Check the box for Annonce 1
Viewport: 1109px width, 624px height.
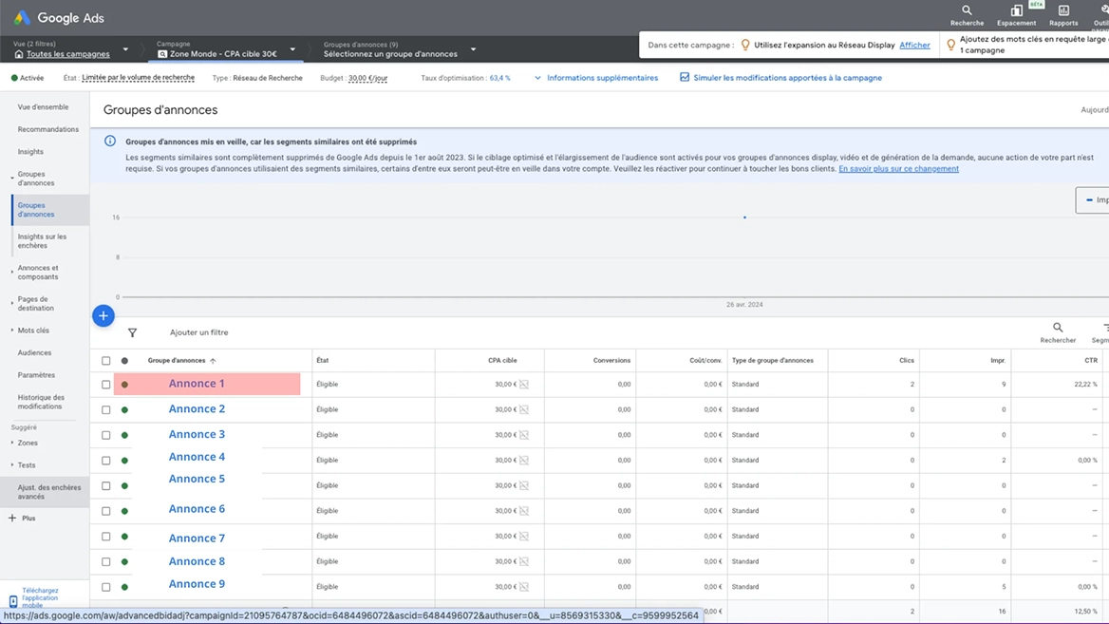point(106,384)
